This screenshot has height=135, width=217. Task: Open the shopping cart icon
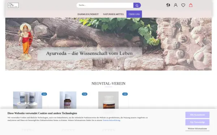(191, 5)
